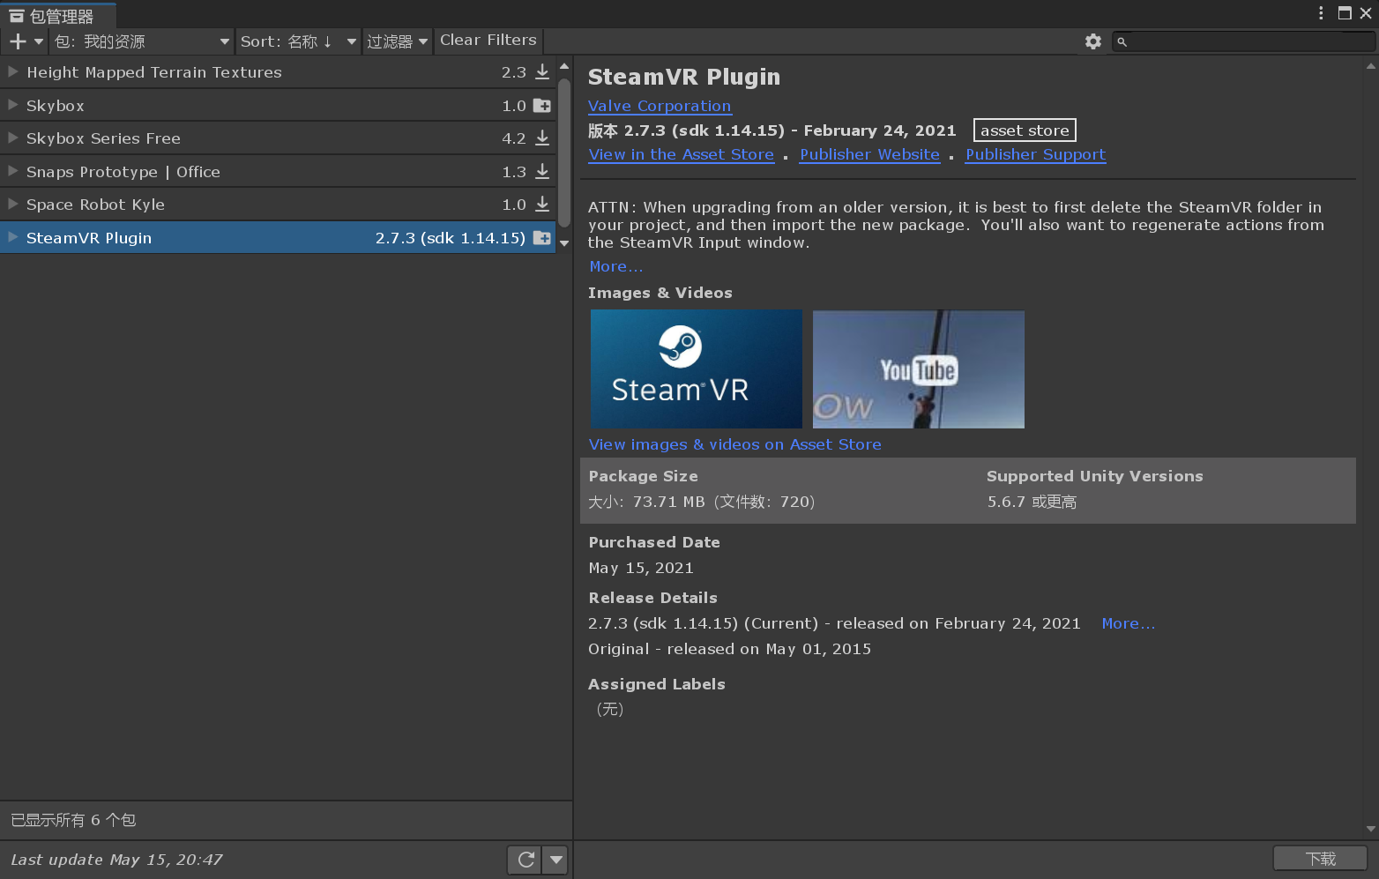Download the Space Robot Kyle package
The width and height of the screenshot is (1379, 879).
pos(543,204)
